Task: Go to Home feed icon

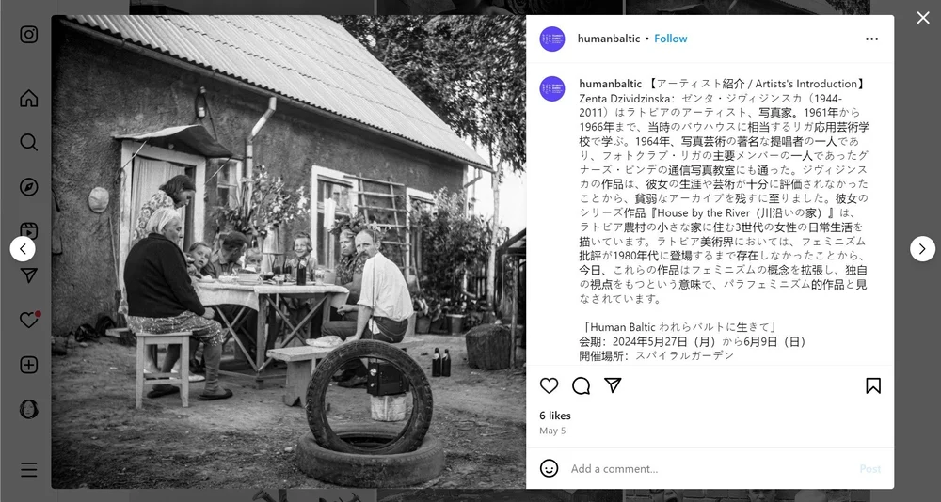Action: (x=29, y=99)
